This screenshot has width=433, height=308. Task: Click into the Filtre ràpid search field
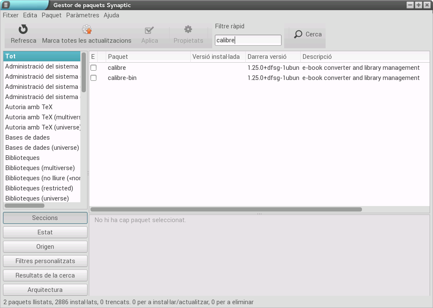[248, 40]
